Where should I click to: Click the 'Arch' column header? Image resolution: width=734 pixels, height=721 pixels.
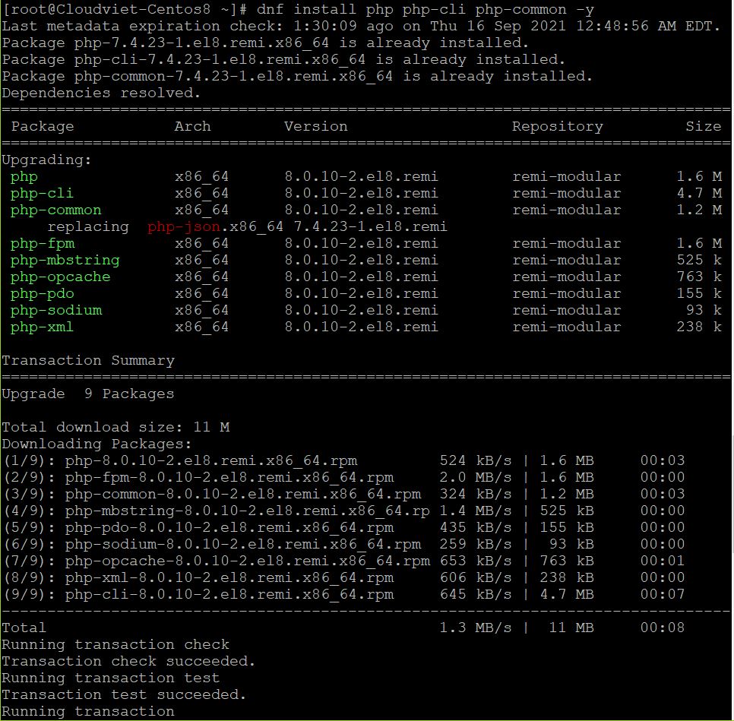tap(192, 126)
